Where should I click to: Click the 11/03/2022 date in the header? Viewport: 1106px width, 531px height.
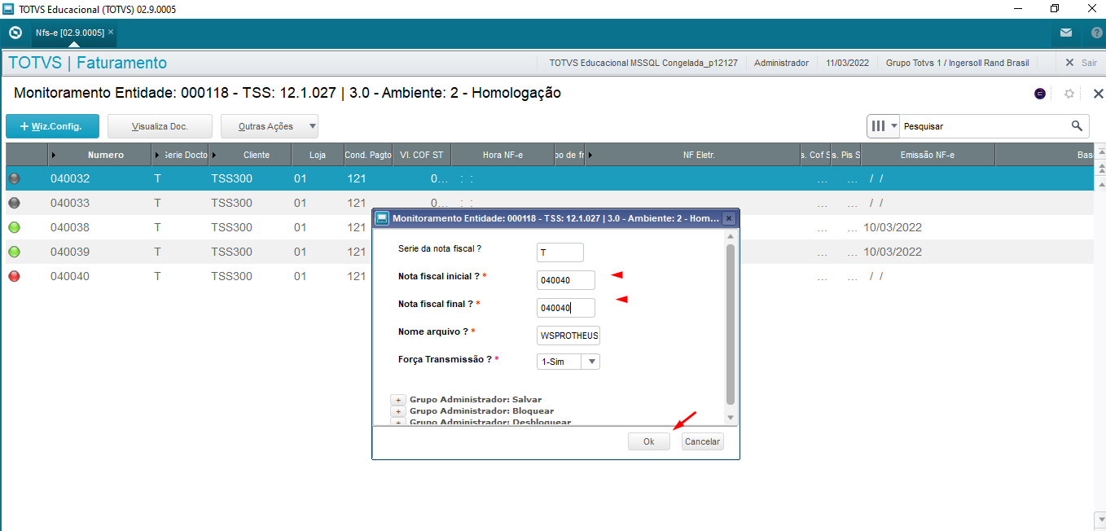847,63
